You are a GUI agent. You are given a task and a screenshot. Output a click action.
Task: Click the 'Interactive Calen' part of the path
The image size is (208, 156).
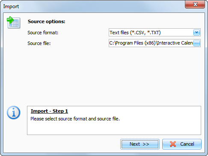pos(175,43)
